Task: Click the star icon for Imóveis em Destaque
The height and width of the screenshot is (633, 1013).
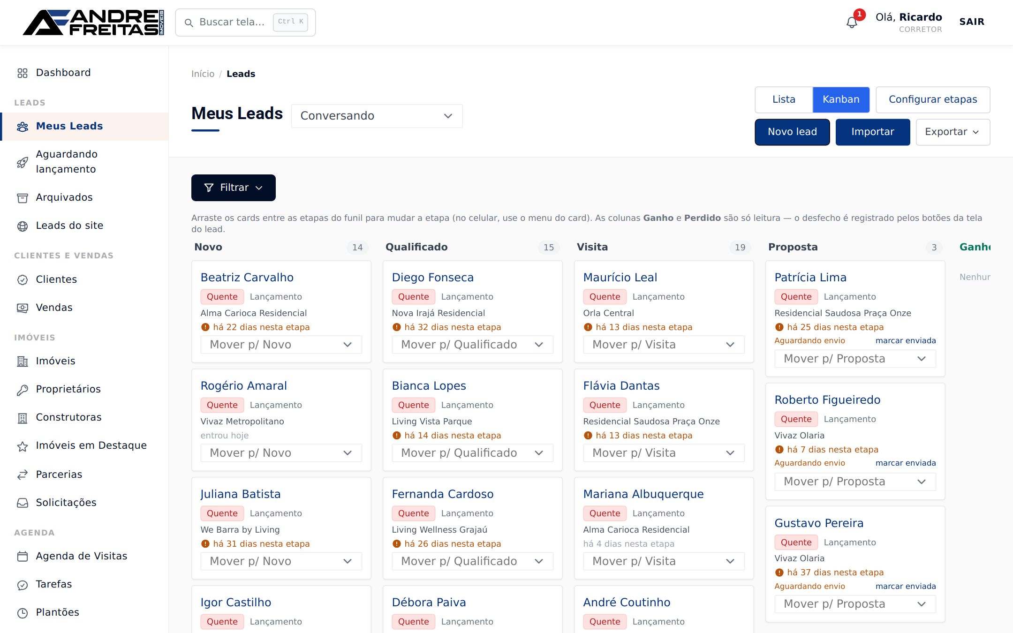Action: [23, 446]
